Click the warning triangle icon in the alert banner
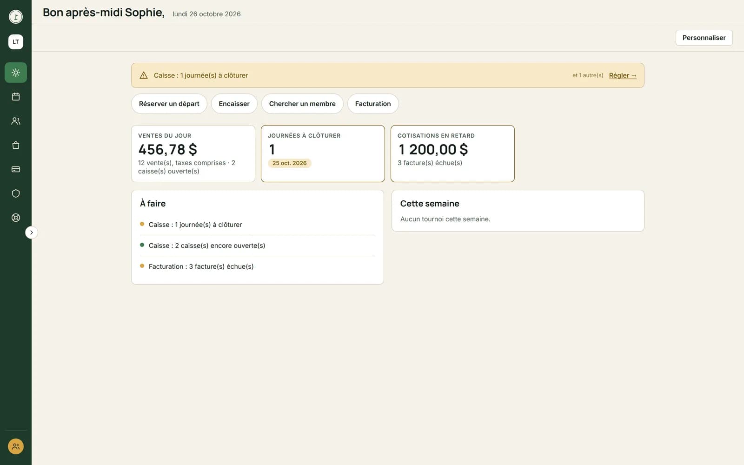The image size is (744, 465). [144, 75]
